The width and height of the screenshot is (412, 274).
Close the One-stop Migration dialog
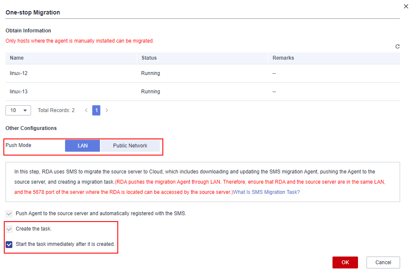(405, 6)
